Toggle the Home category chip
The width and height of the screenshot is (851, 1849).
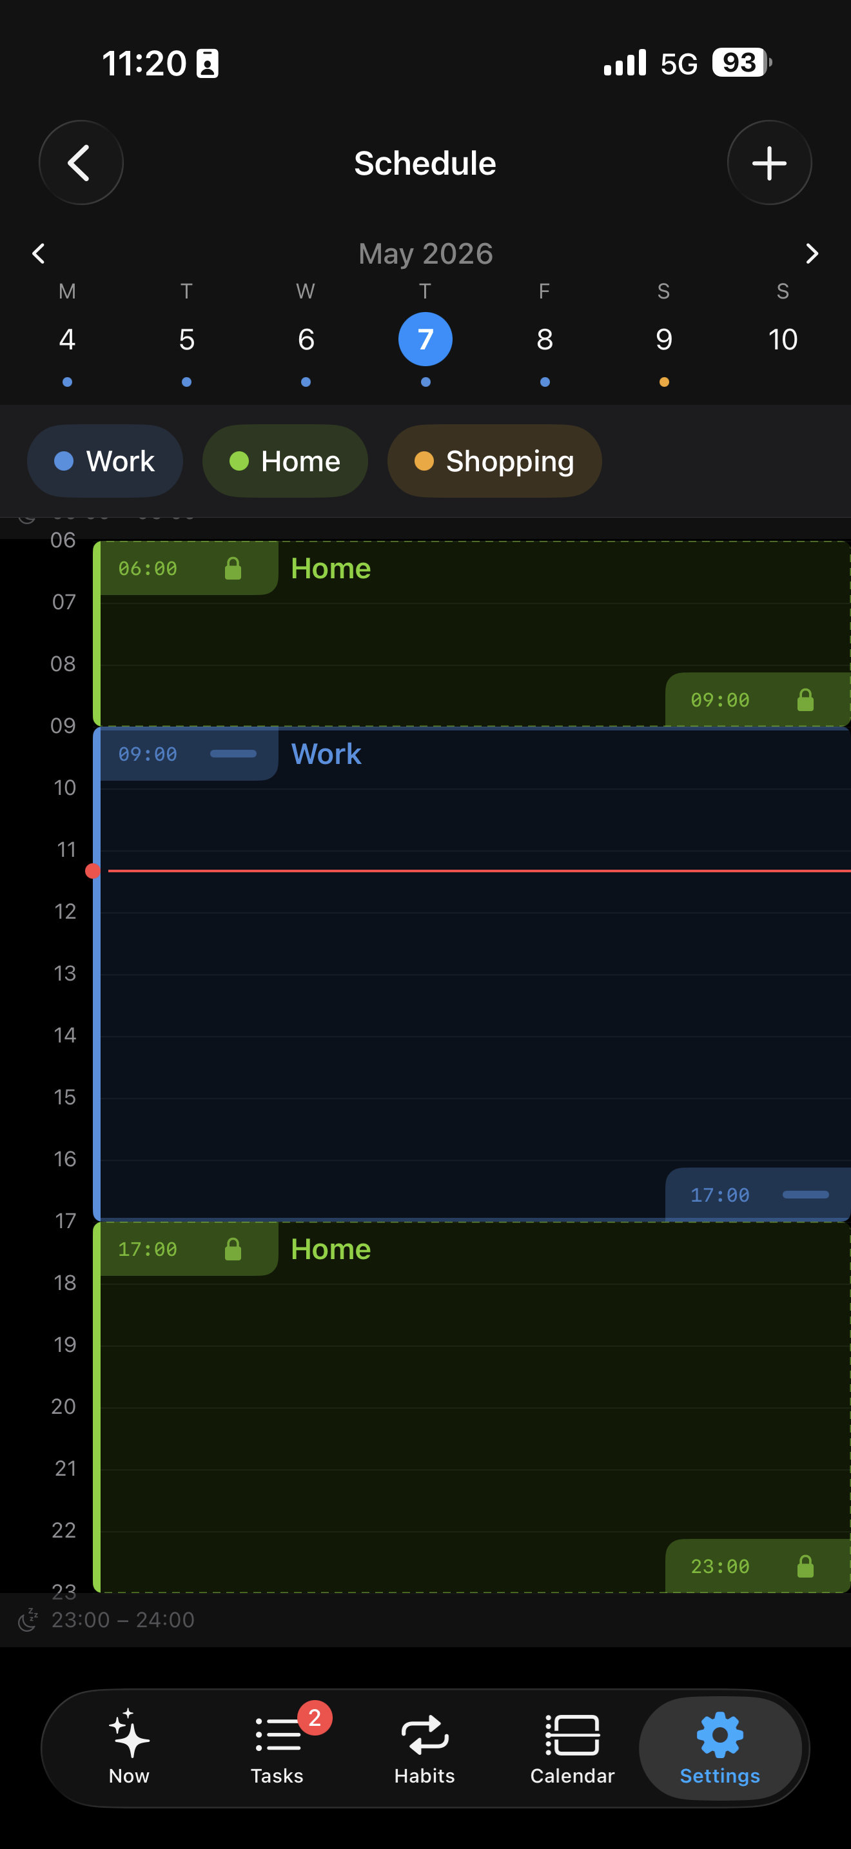pos(285,461)
